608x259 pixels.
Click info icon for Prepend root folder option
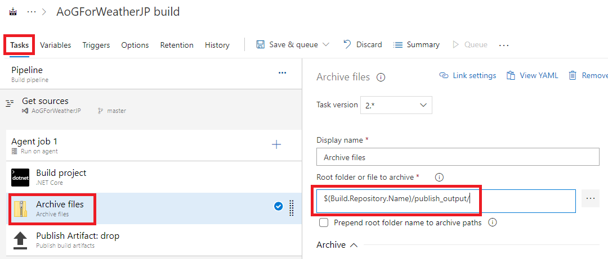coord(493,222)
